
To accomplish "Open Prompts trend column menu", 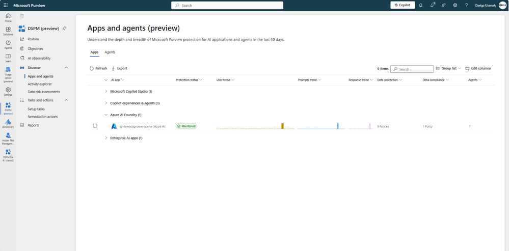I will [x=309, y=80].
